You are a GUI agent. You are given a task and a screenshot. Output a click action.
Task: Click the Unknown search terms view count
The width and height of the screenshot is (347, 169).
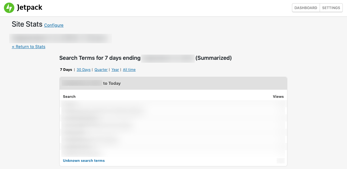point(280,161)
